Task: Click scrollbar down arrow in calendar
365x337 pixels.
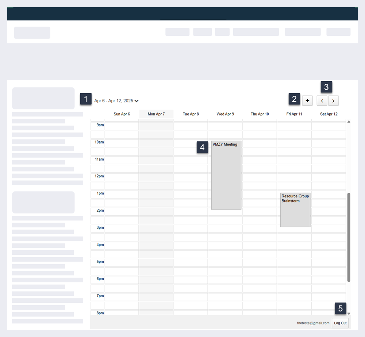Action: coord(349,313)
